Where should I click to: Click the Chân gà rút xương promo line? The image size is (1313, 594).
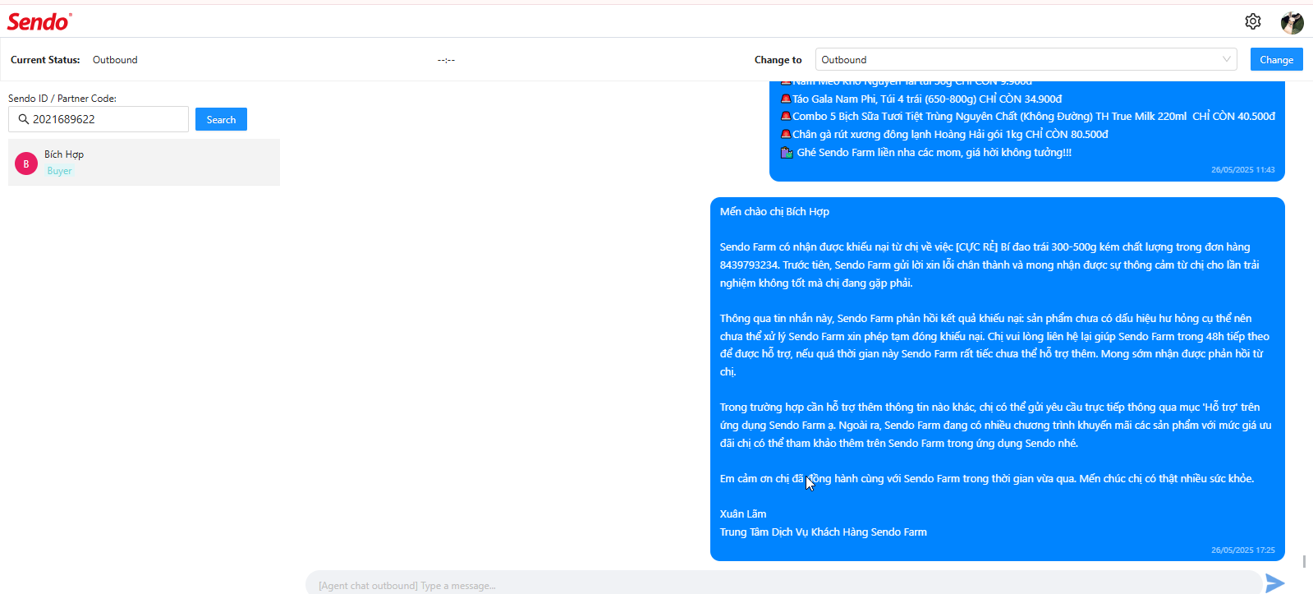pyautogui.click(x=943, y=134)
